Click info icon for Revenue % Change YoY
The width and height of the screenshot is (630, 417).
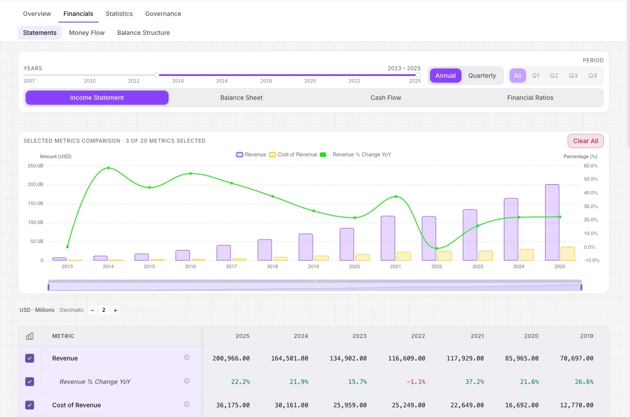pyautogui.click(x=187, y=381)
